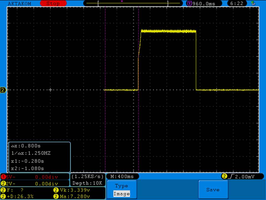The width and height of the screenshot is (266, 200).
Task: Click the white crosshair mark on the grid
Action: click(50, 90)
